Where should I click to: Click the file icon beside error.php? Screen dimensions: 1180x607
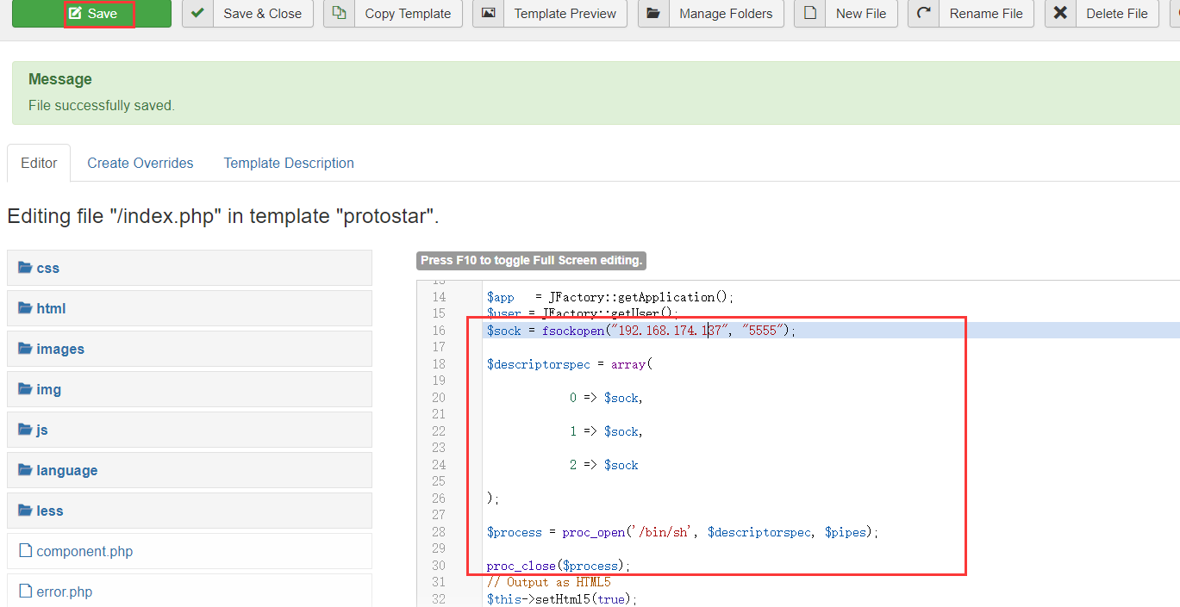[25, 592]
